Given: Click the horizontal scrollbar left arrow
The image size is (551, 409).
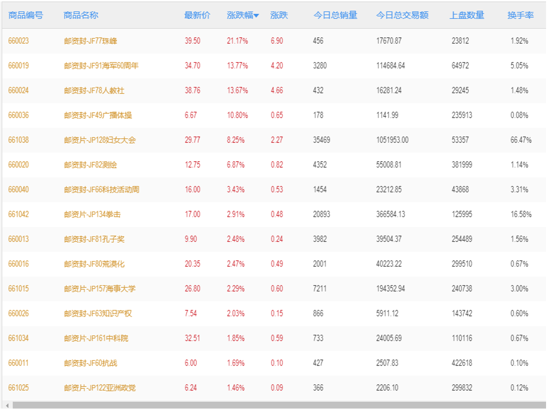Looking at the screenshot, I should click(7, 405).
